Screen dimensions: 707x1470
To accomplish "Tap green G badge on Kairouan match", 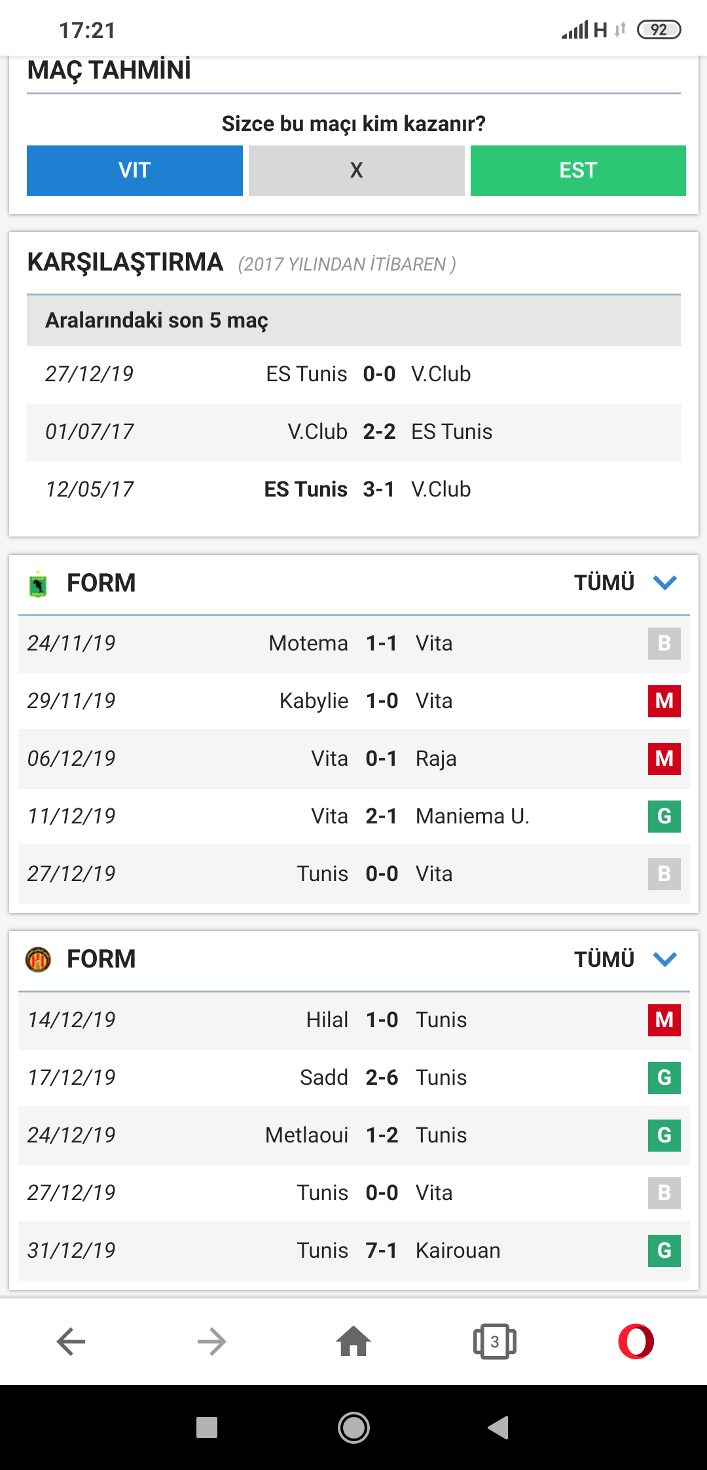I will pos(664,1251).
